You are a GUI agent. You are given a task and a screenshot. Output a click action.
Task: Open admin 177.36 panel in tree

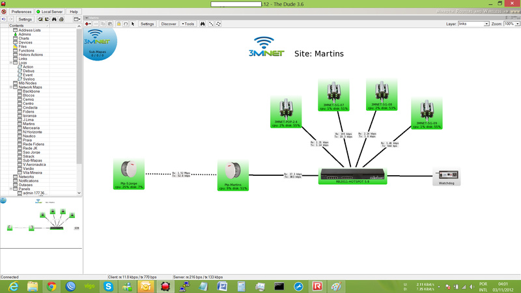point(35,193)
